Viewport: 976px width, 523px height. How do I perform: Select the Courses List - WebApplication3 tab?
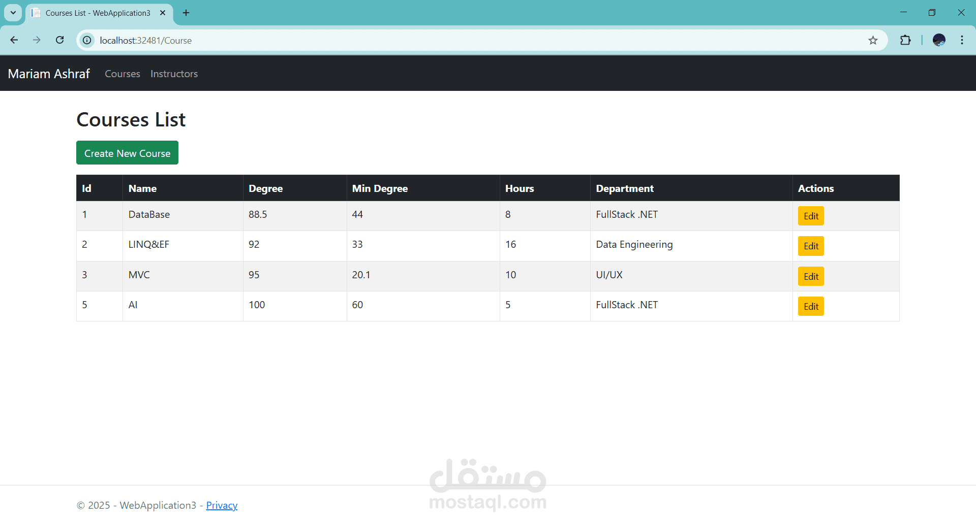[99, 13]
